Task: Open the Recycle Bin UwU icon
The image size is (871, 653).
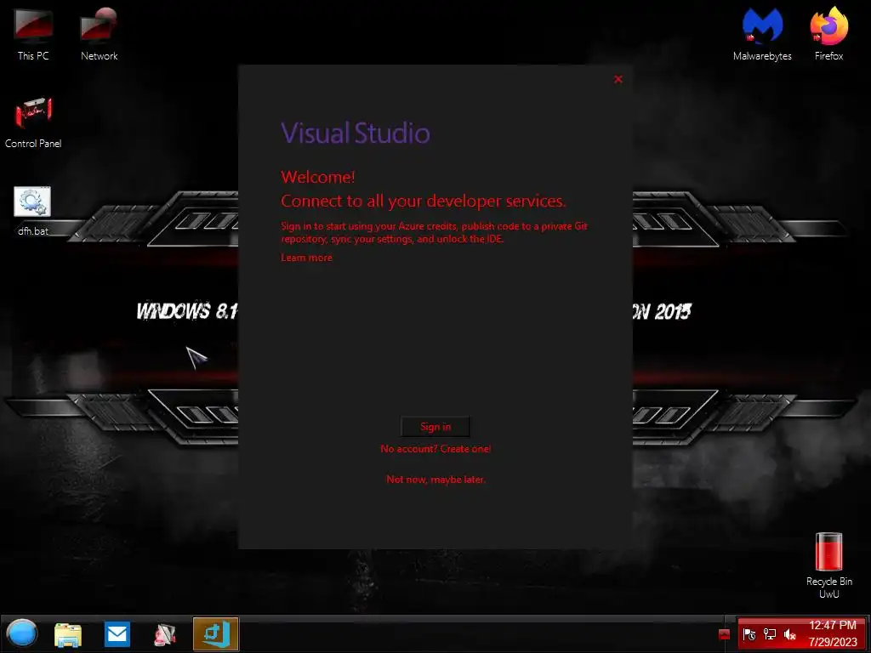Action: (x=828, y=565)
